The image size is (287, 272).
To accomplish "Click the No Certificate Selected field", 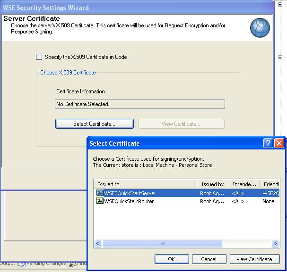I will (x=140, y=104).
